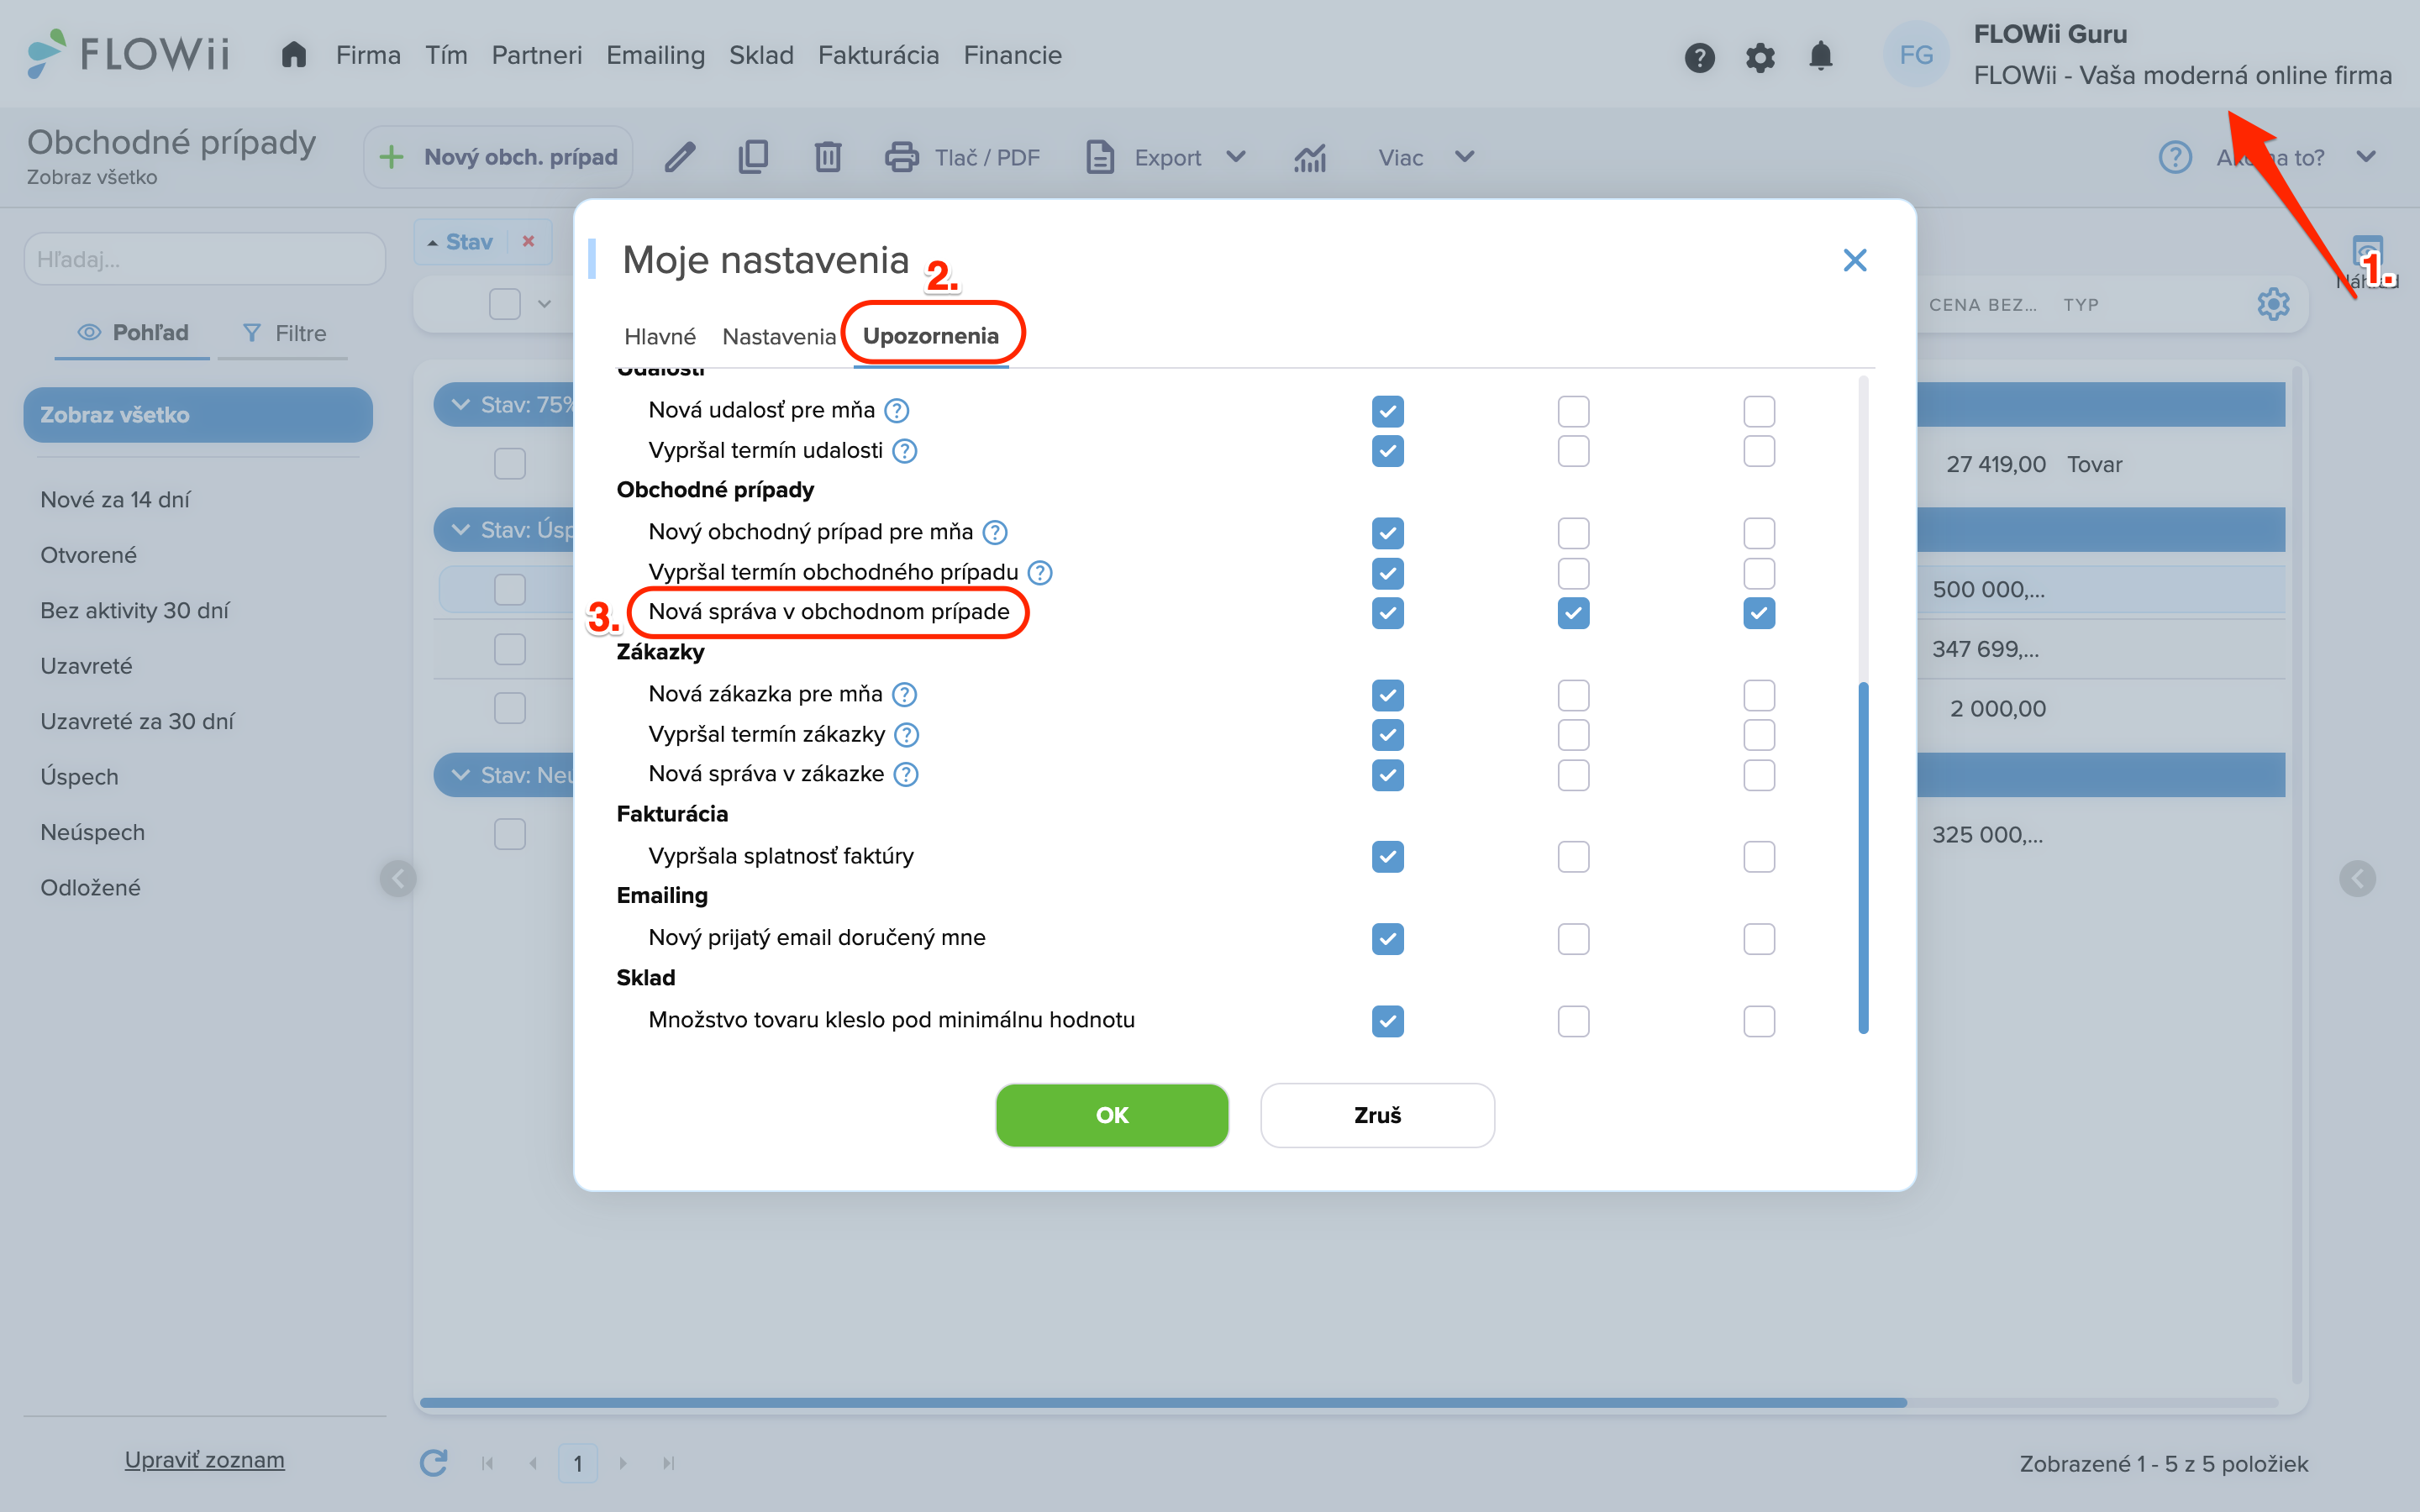Viewport: 2420px width, 1512px height.
Task: Open the Emailing menu
Action: [655, 55]
